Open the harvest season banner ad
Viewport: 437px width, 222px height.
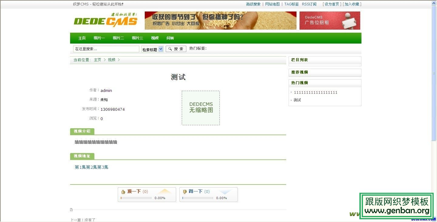220,21
